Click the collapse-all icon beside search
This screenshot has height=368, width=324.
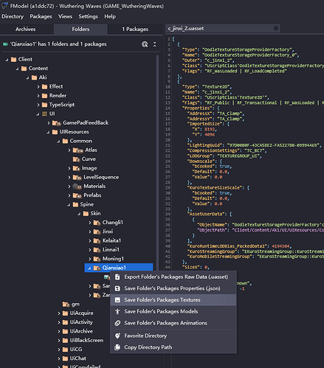[x=154, y=44]
